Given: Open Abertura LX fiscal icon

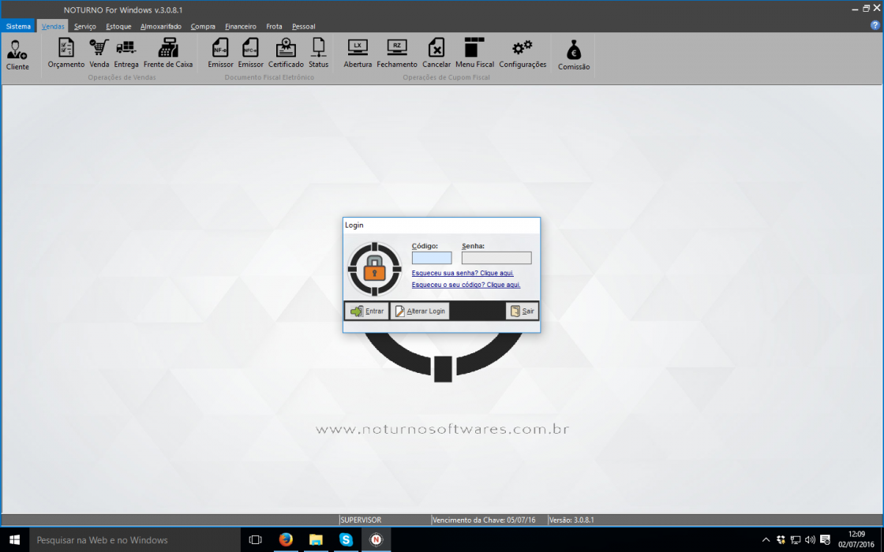Looking at the screenshot, I should click(358, 54).
